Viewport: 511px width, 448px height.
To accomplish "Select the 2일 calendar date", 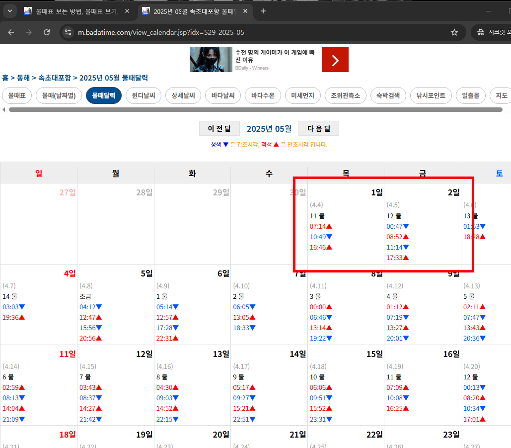I will pyautogui.click(x=454, y=192).
